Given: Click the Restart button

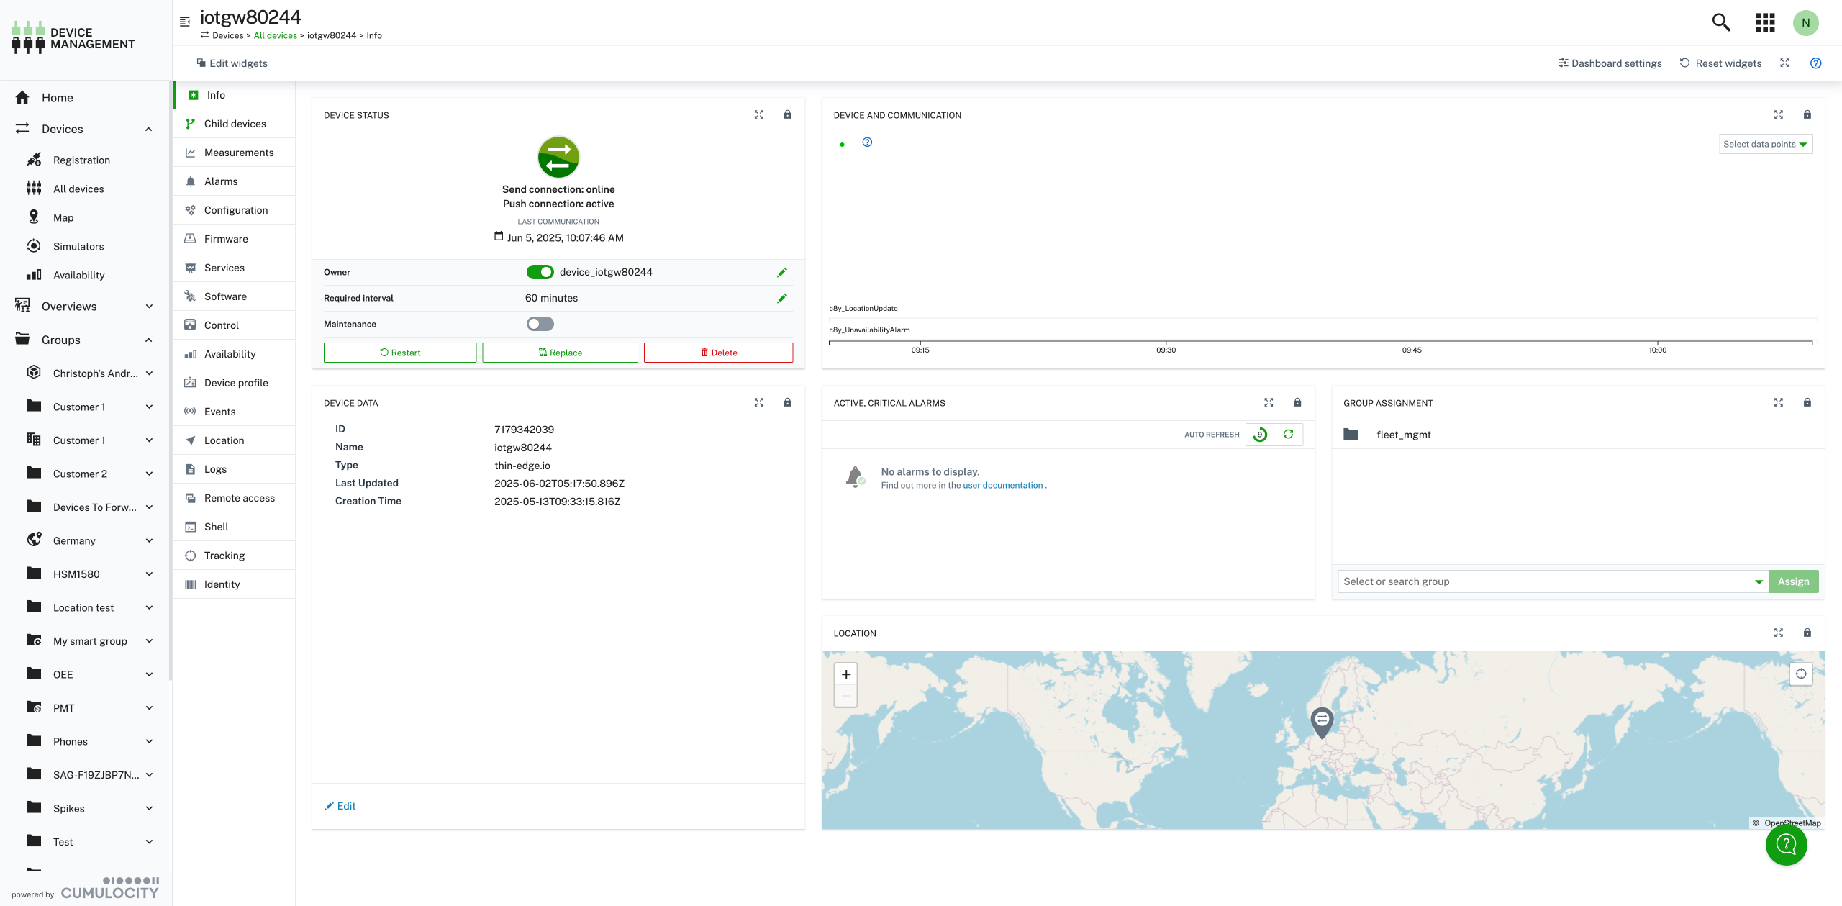Looking at the screenshot, I should (400, 353).
